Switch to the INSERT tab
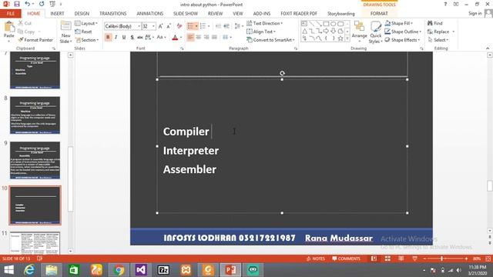493x277 pixels. pyautogui.click(x=57, y=14)
